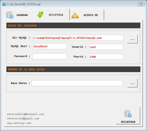
Task: Click the app icon in the title bar
Action: (4, 4)
